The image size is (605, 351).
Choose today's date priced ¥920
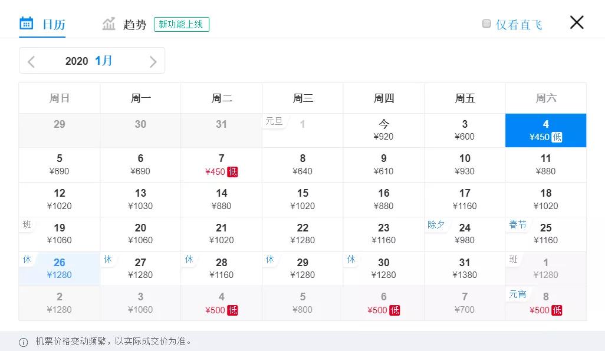(x=383, y=130)
